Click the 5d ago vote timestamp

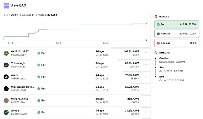99,63
